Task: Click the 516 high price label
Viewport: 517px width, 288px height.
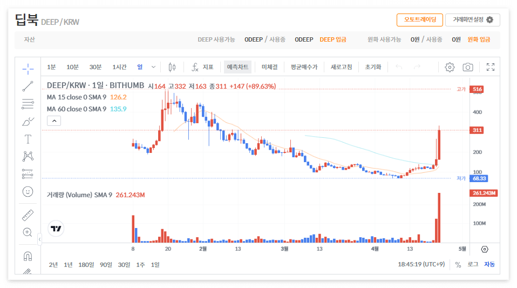Action: (477, 89)
